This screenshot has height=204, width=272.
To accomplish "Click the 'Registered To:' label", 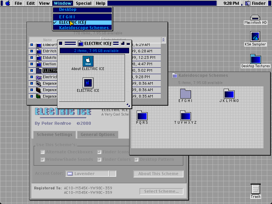I will (48, 188).
